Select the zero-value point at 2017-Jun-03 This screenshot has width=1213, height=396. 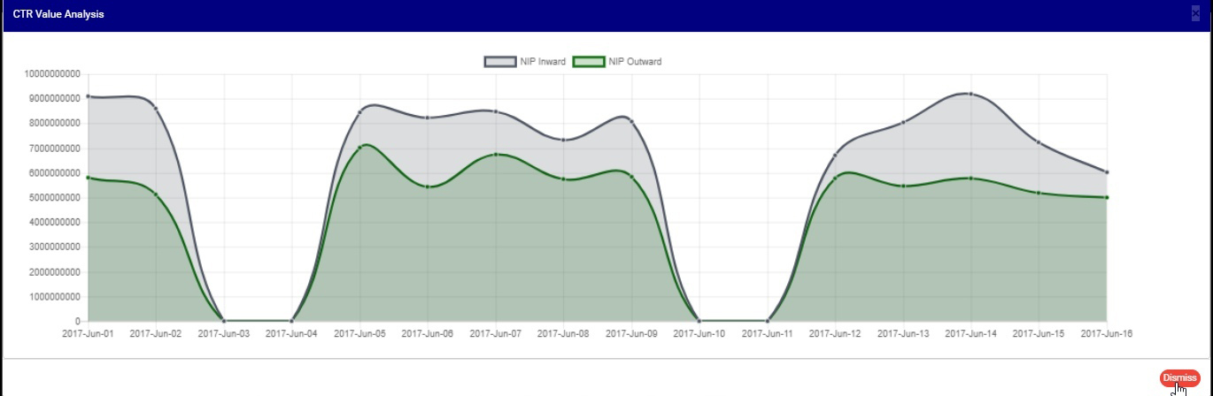pos(224,321)
